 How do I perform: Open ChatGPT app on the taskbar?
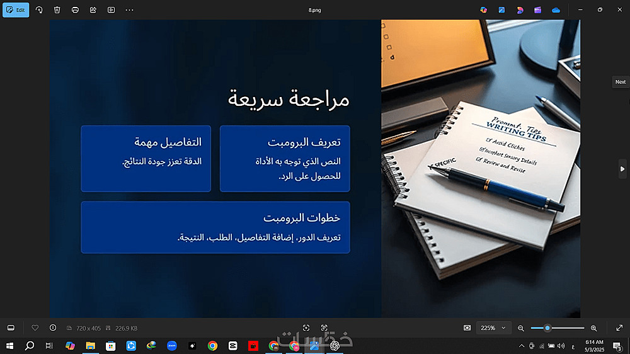click(335, 346)
